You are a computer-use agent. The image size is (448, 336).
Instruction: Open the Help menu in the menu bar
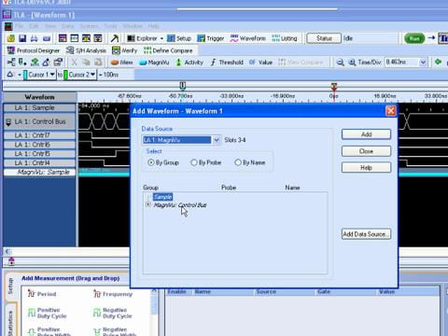tap(153, 26)
